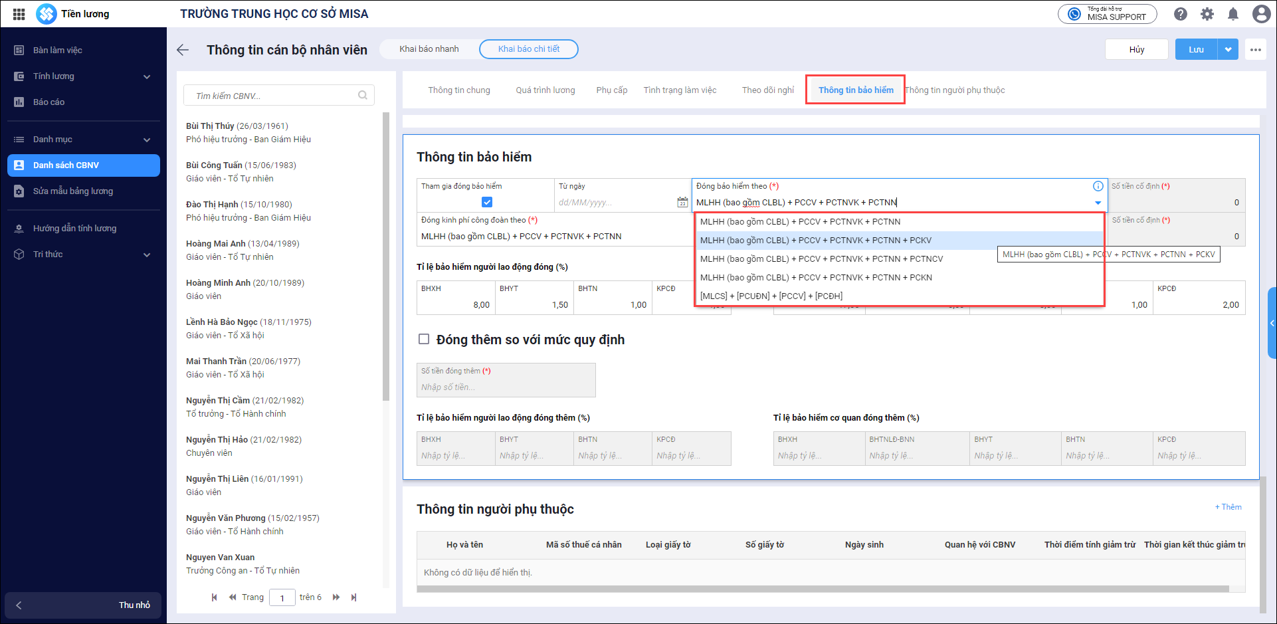Screen dimensions: 1277x624
Task: Go to next page of employee list
Action: [x=336, y=597]
